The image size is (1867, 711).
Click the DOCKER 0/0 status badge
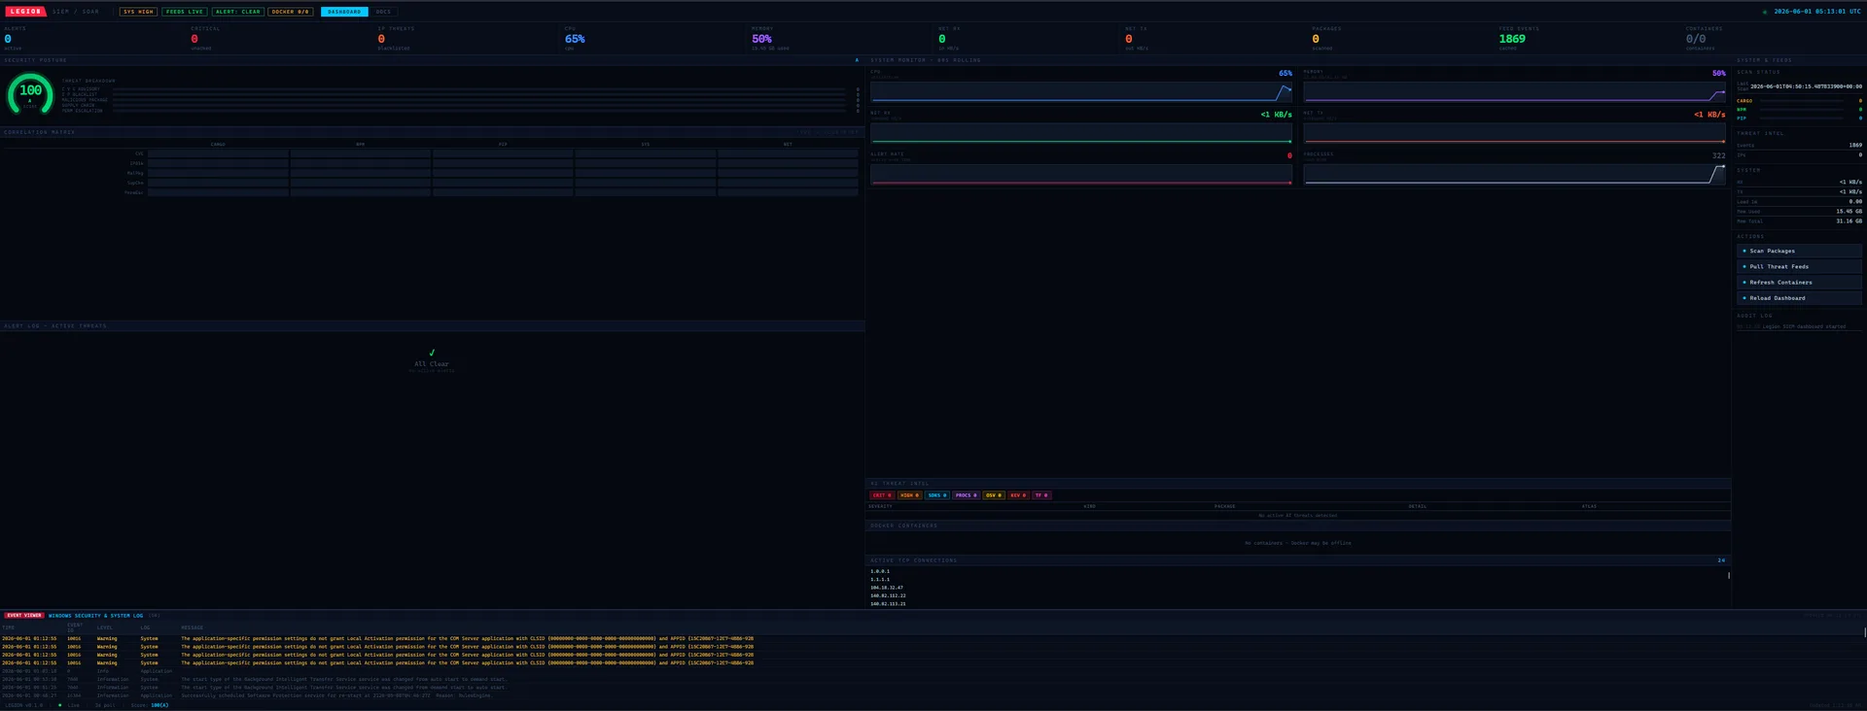tap(291, 12)
